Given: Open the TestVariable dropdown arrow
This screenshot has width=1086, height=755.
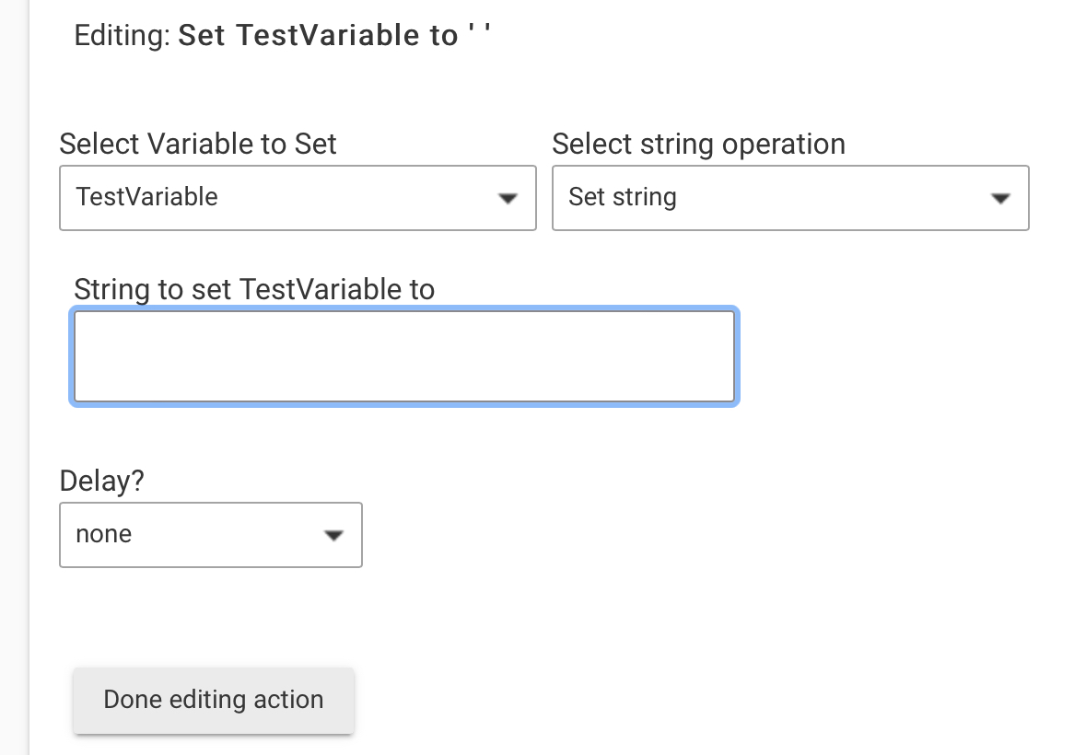Looking at the screenshot, I should pos(508,198).
